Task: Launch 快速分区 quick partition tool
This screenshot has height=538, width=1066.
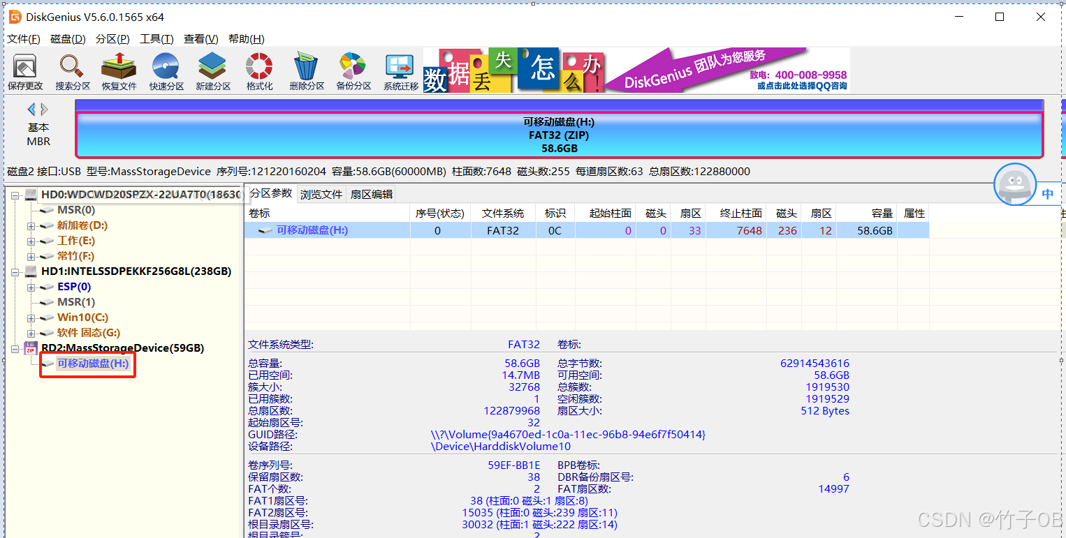Action: click(166, 70)
